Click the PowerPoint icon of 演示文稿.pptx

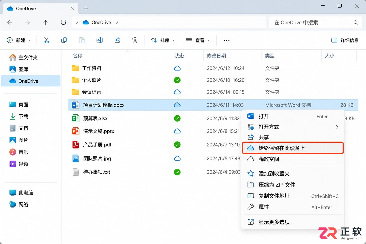click(x=75, y=131)
